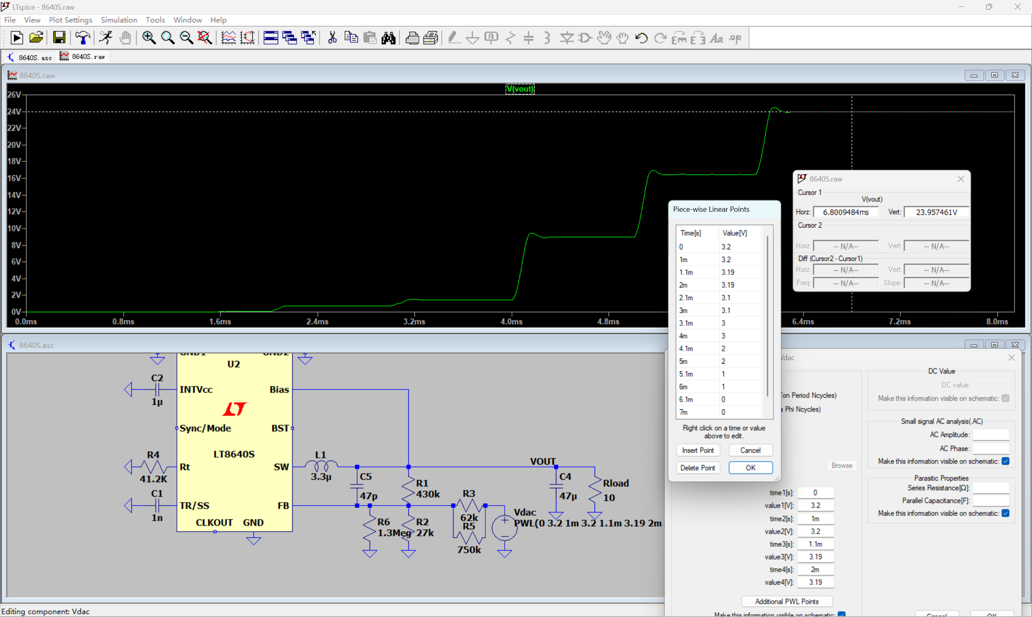Screen dimensions: 1032x617
Task: Click the Undo arrow icon
Action: point(641,38)
